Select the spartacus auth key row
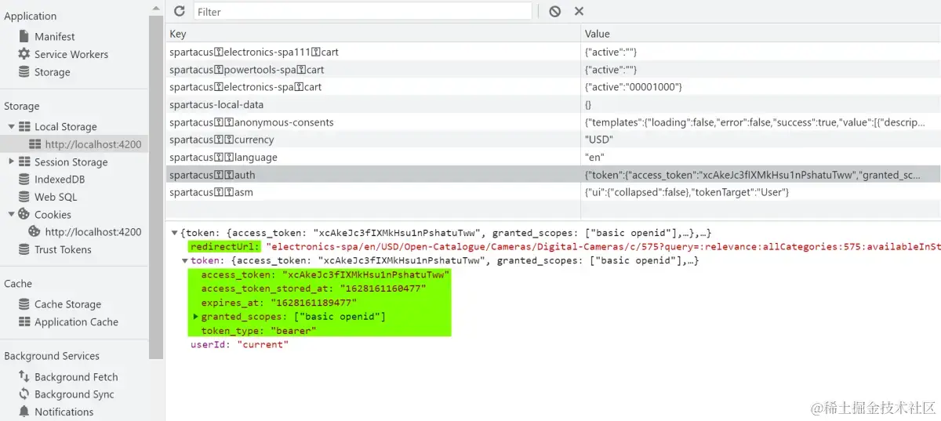The width and height of the screenshot is (941, 421). click(553, 175)
